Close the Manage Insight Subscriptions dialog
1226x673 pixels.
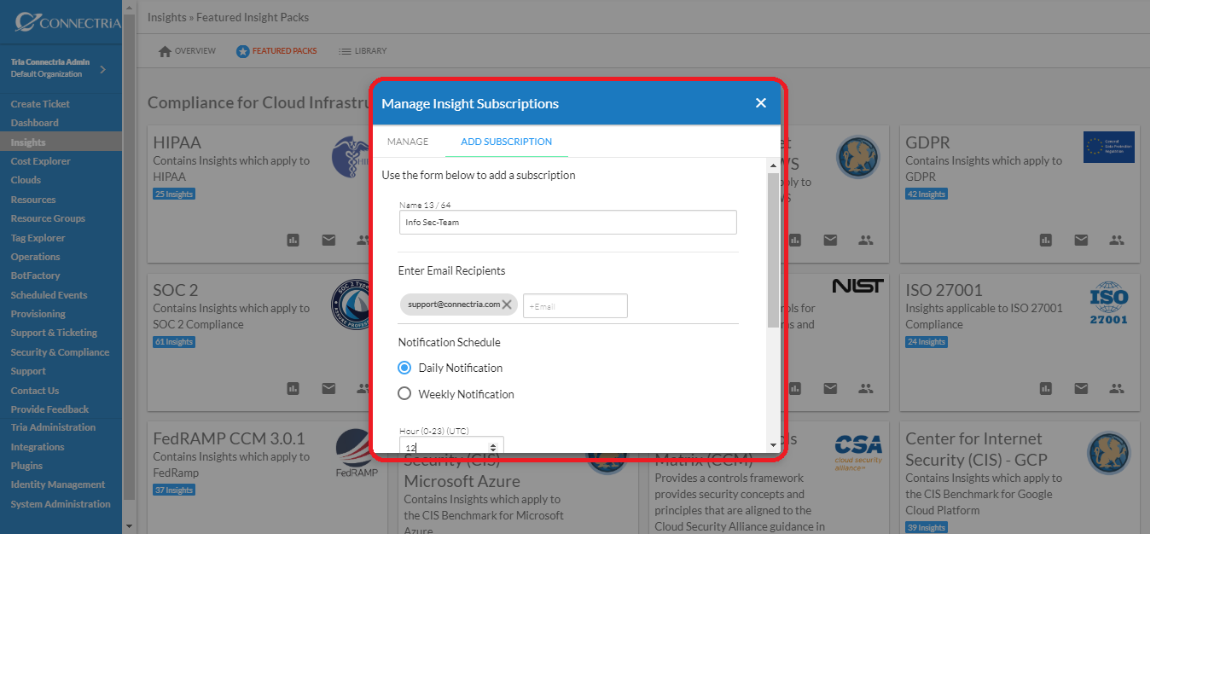(x=761, y=103)
